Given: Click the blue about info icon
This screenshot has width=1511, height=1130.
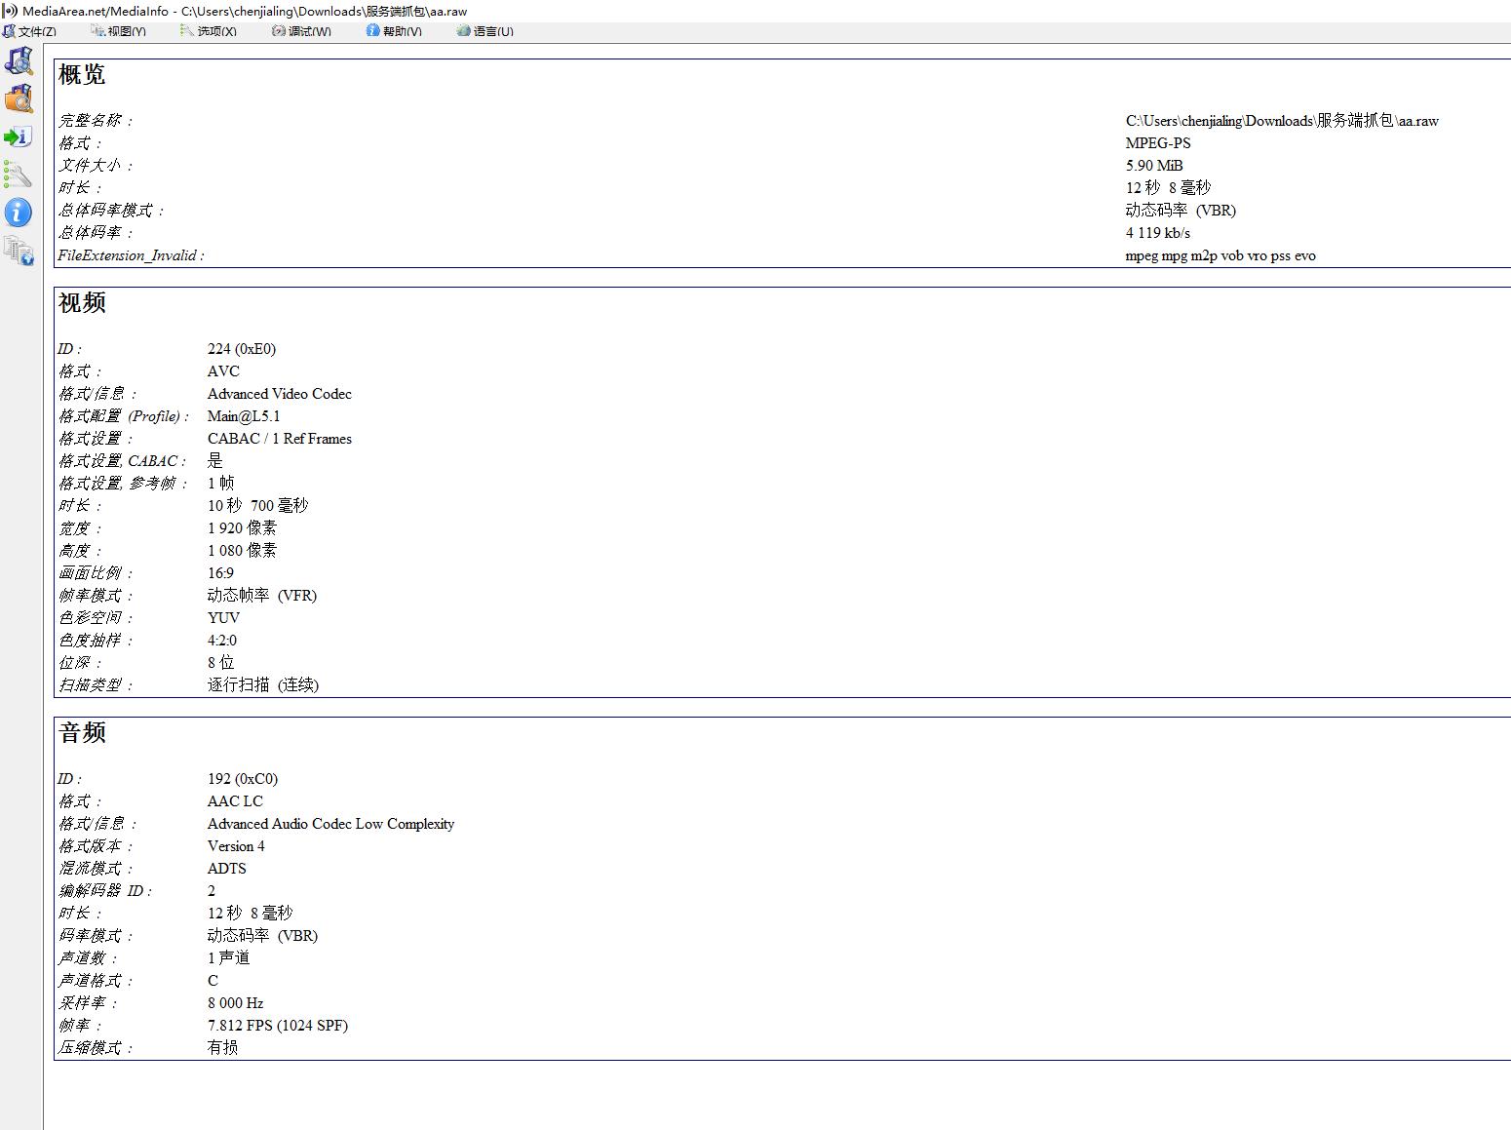Looking at the screenshot, I should 19,212.
